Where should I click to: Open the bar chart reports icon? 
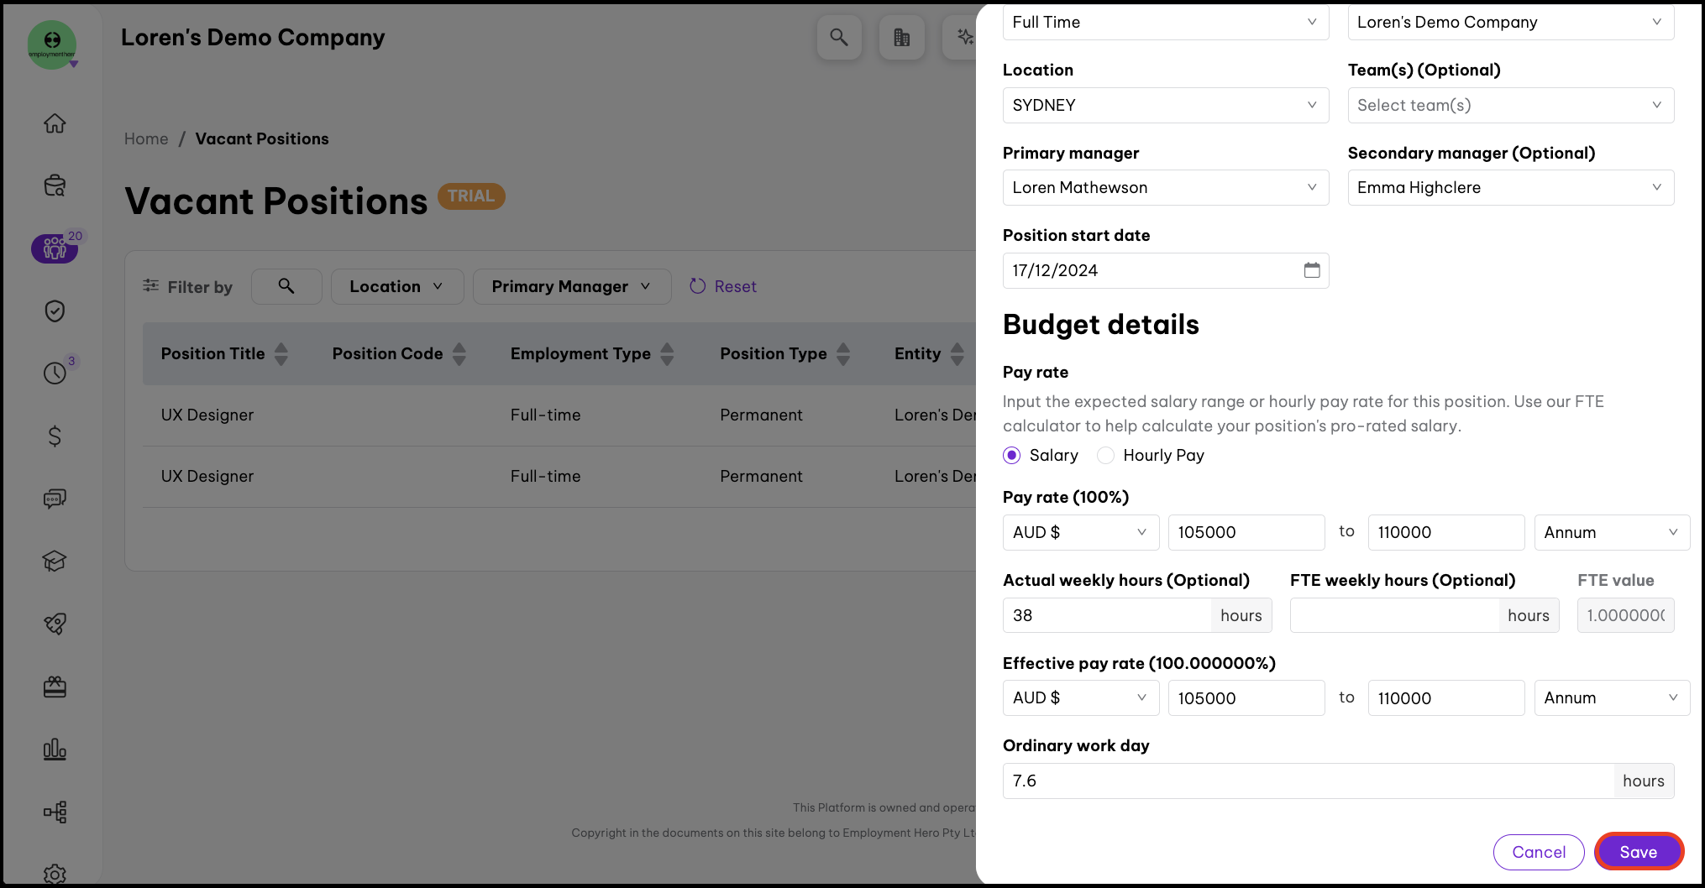[55, 749]
